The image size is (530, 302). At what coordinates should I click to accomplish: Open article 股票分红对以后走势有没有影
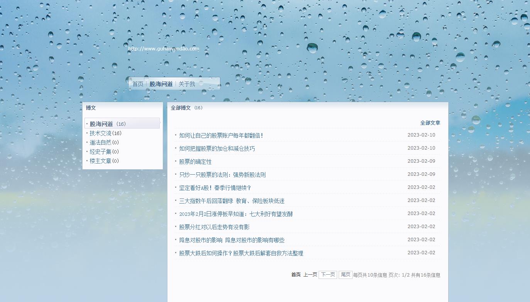(214, 227)
